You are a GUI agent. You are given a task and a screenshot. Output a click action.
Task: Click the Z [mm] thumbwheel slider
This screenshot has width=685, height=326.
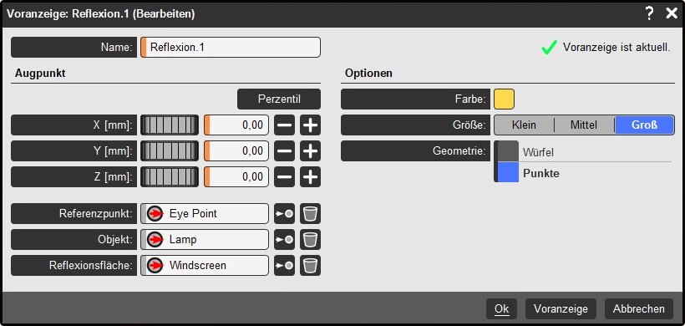coord(170,177)
